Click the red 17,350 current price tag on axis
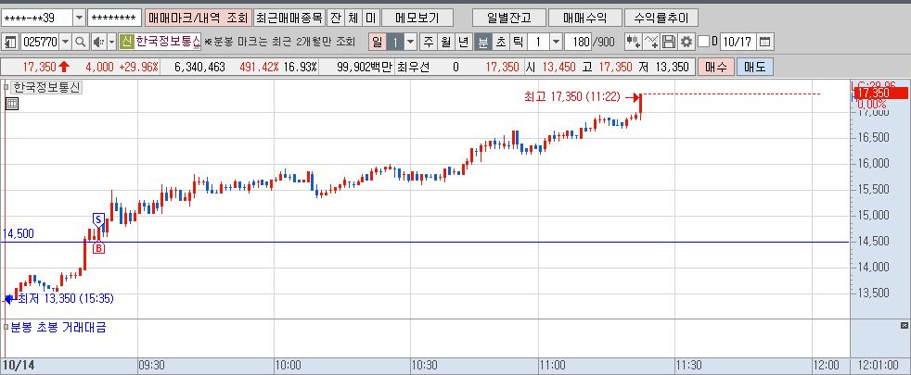 click(x=881, y=94)
